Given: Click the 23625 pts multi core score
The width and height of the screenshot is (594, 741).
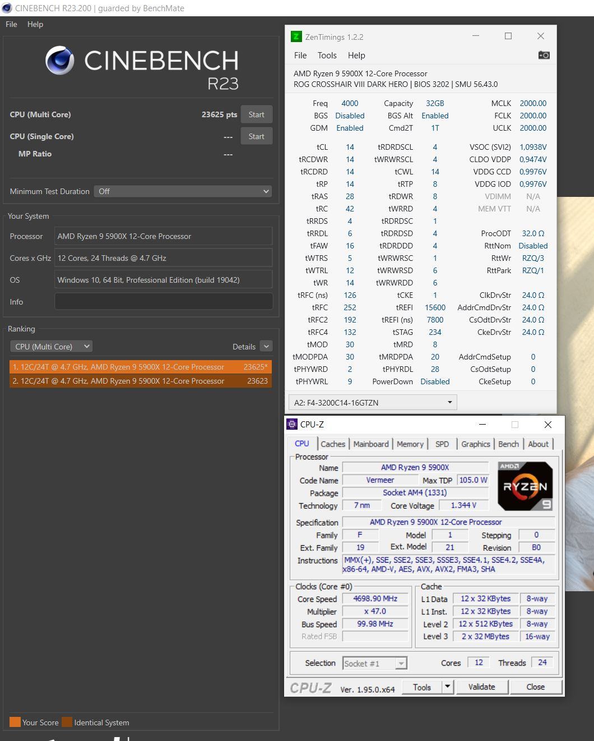Looking at the screenshot, I should pos(219,114).
